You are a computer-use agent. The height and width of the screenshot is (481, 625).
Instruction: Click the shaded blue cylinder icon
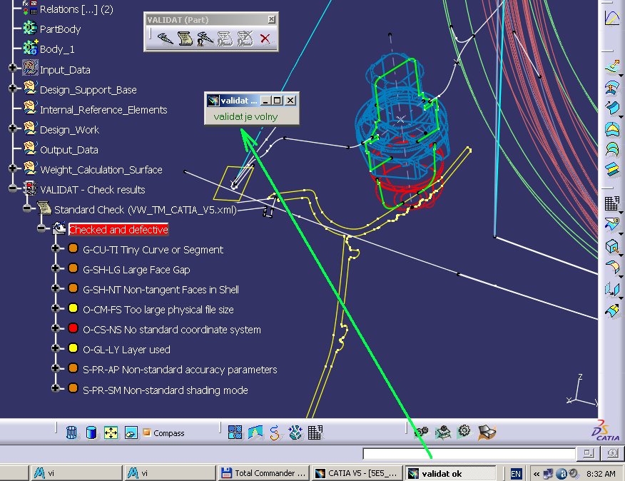point(91,432)
